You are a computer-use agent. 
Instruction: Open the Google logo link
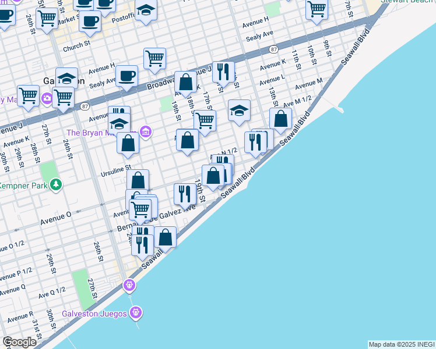click(x=19, y=342)
